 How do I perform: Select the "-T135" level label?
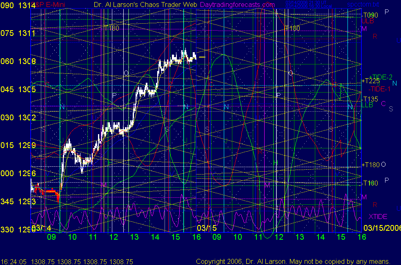click(370, 99)
